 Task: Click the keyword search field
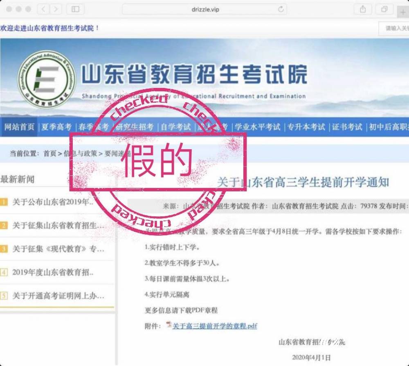click(394, 28)
